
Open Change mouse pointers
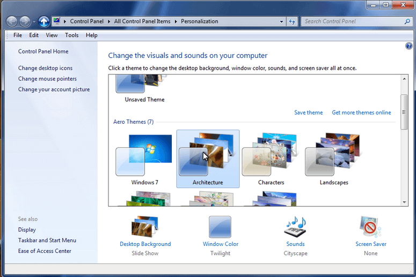click(47, 79)
